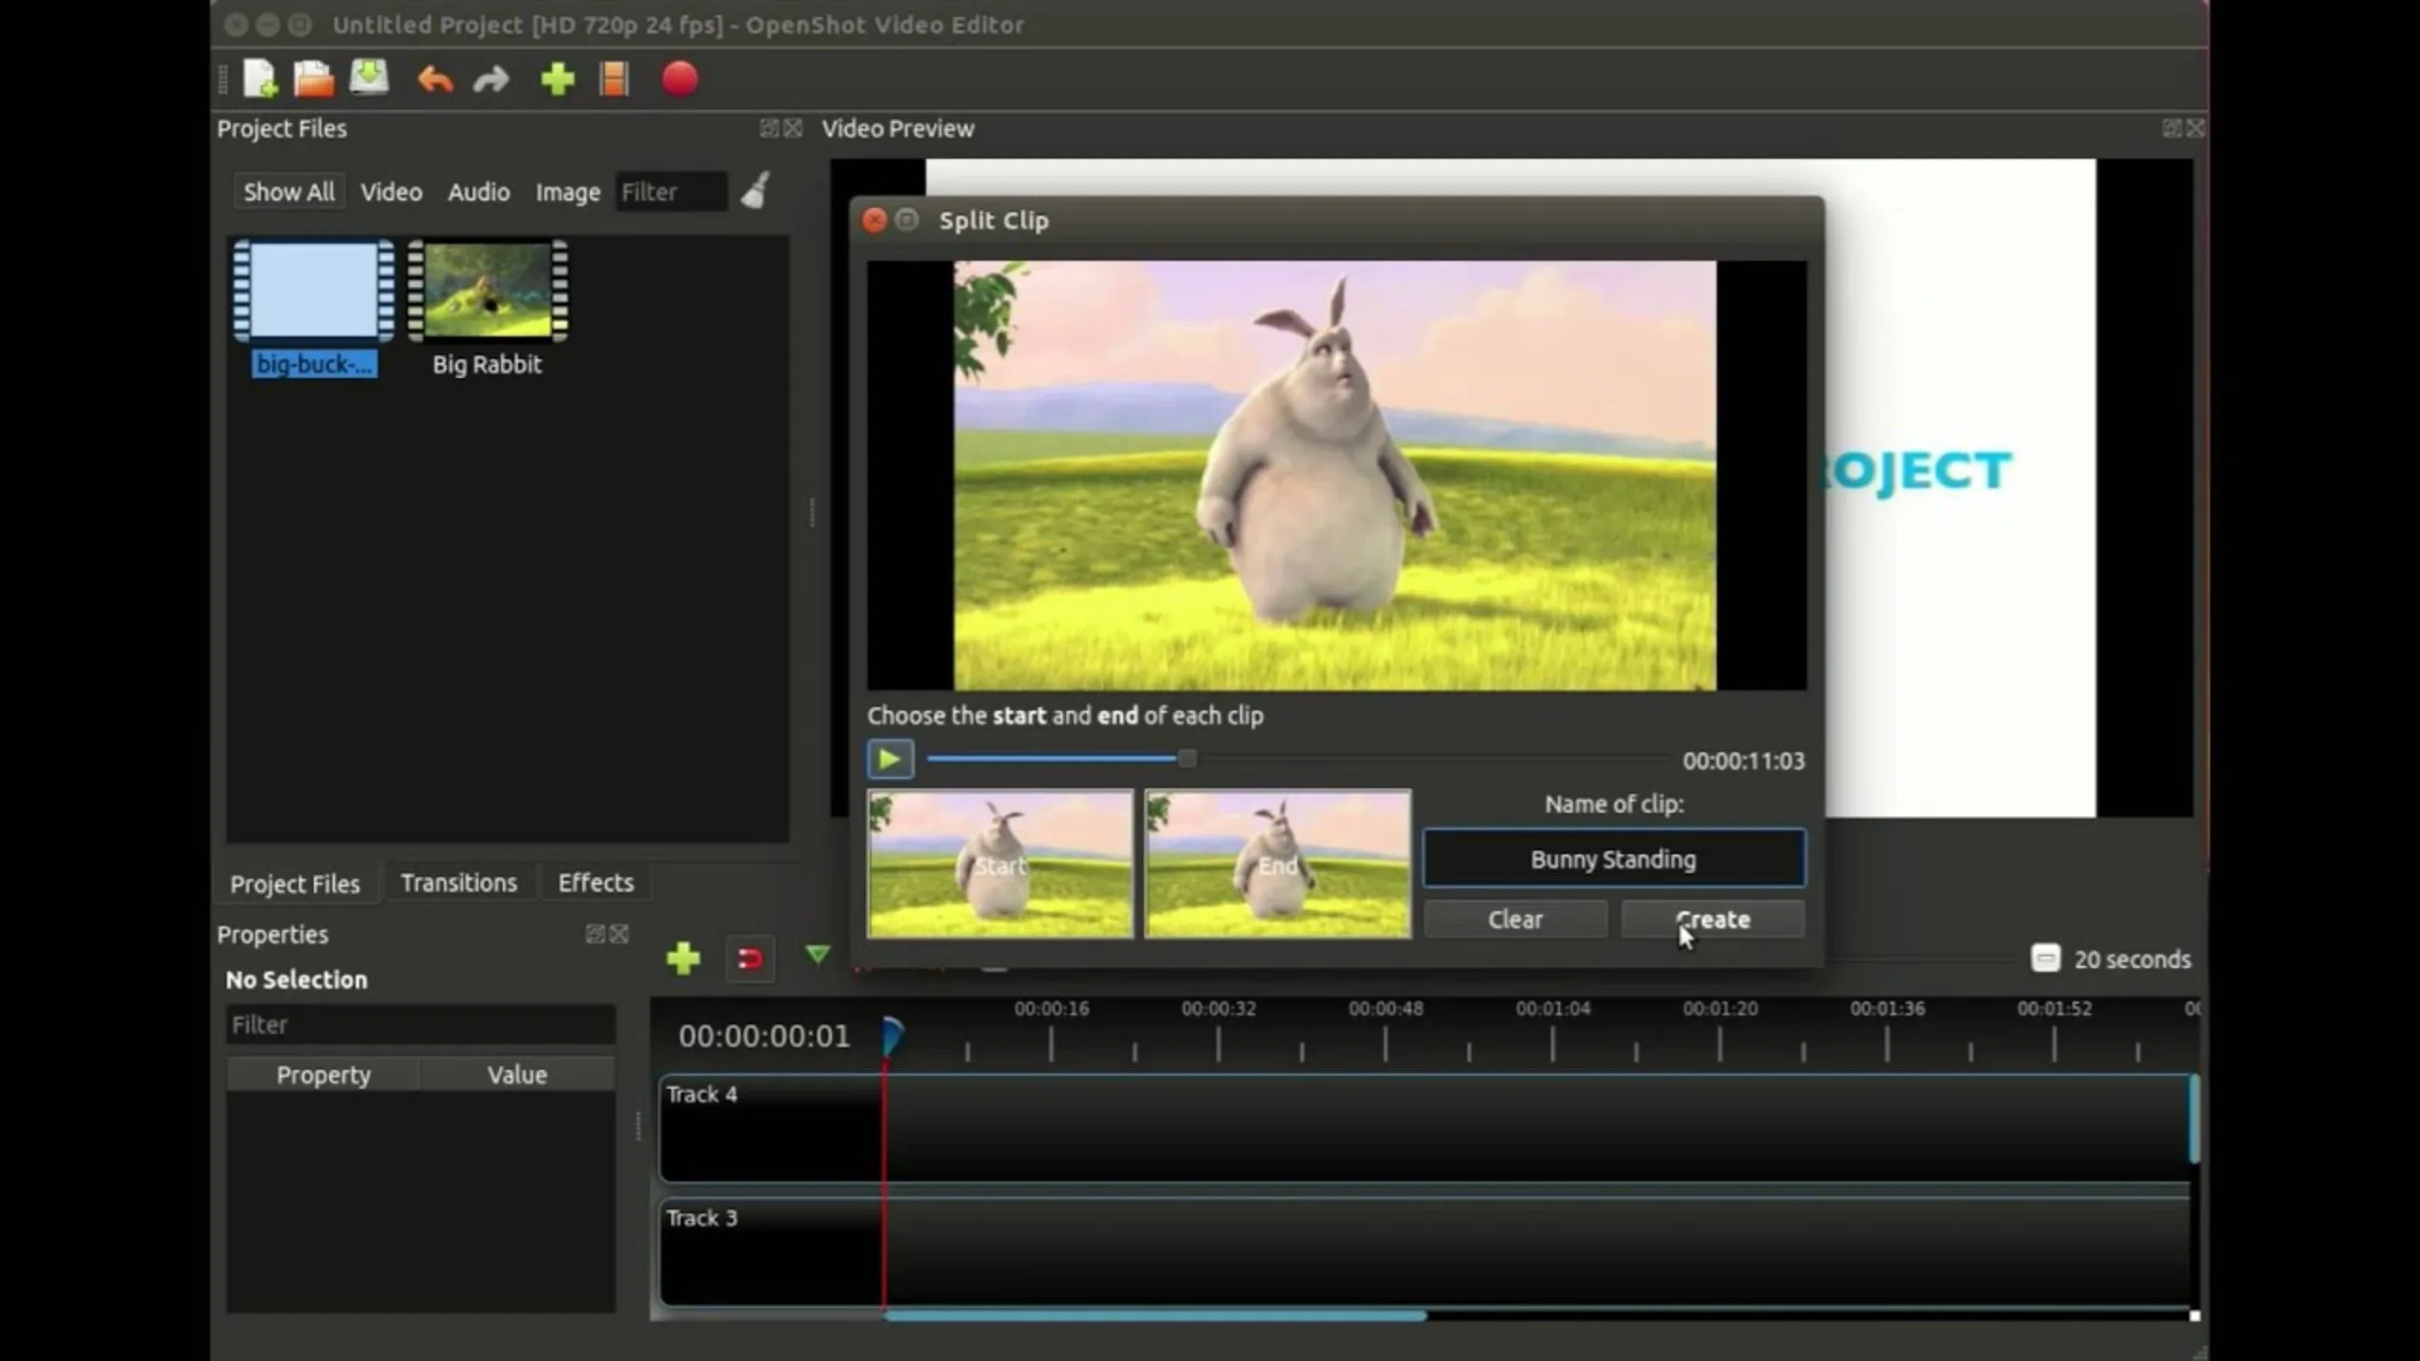Select the big-buck file thumbnail
This screenshot has width=2420, height=1361.
pos(314,290)
